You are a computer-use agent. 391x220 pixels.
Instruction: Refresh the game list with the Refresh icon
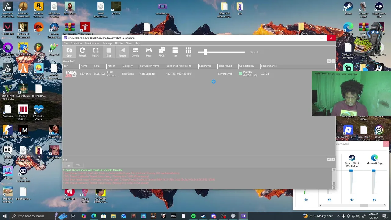click(82, 52)
